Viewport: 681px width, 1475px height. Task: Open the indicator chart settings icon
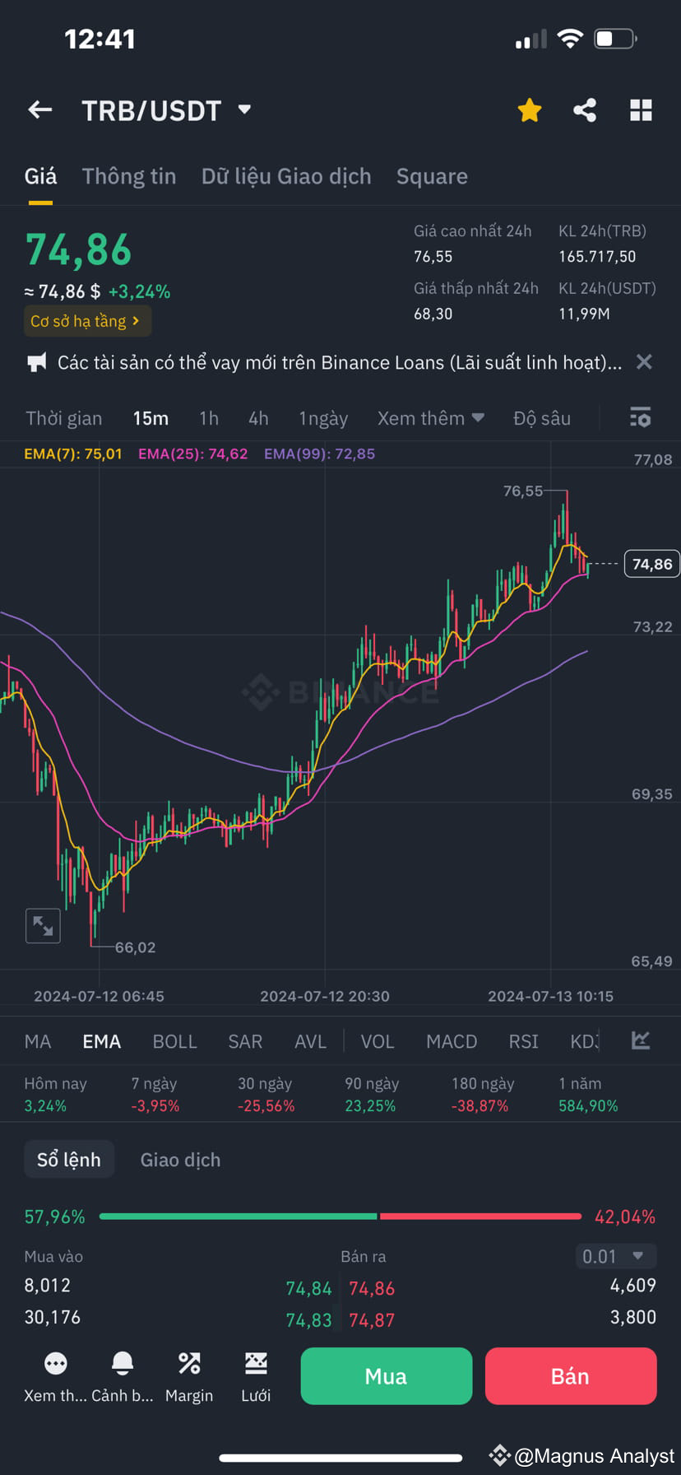(641, 1040)
